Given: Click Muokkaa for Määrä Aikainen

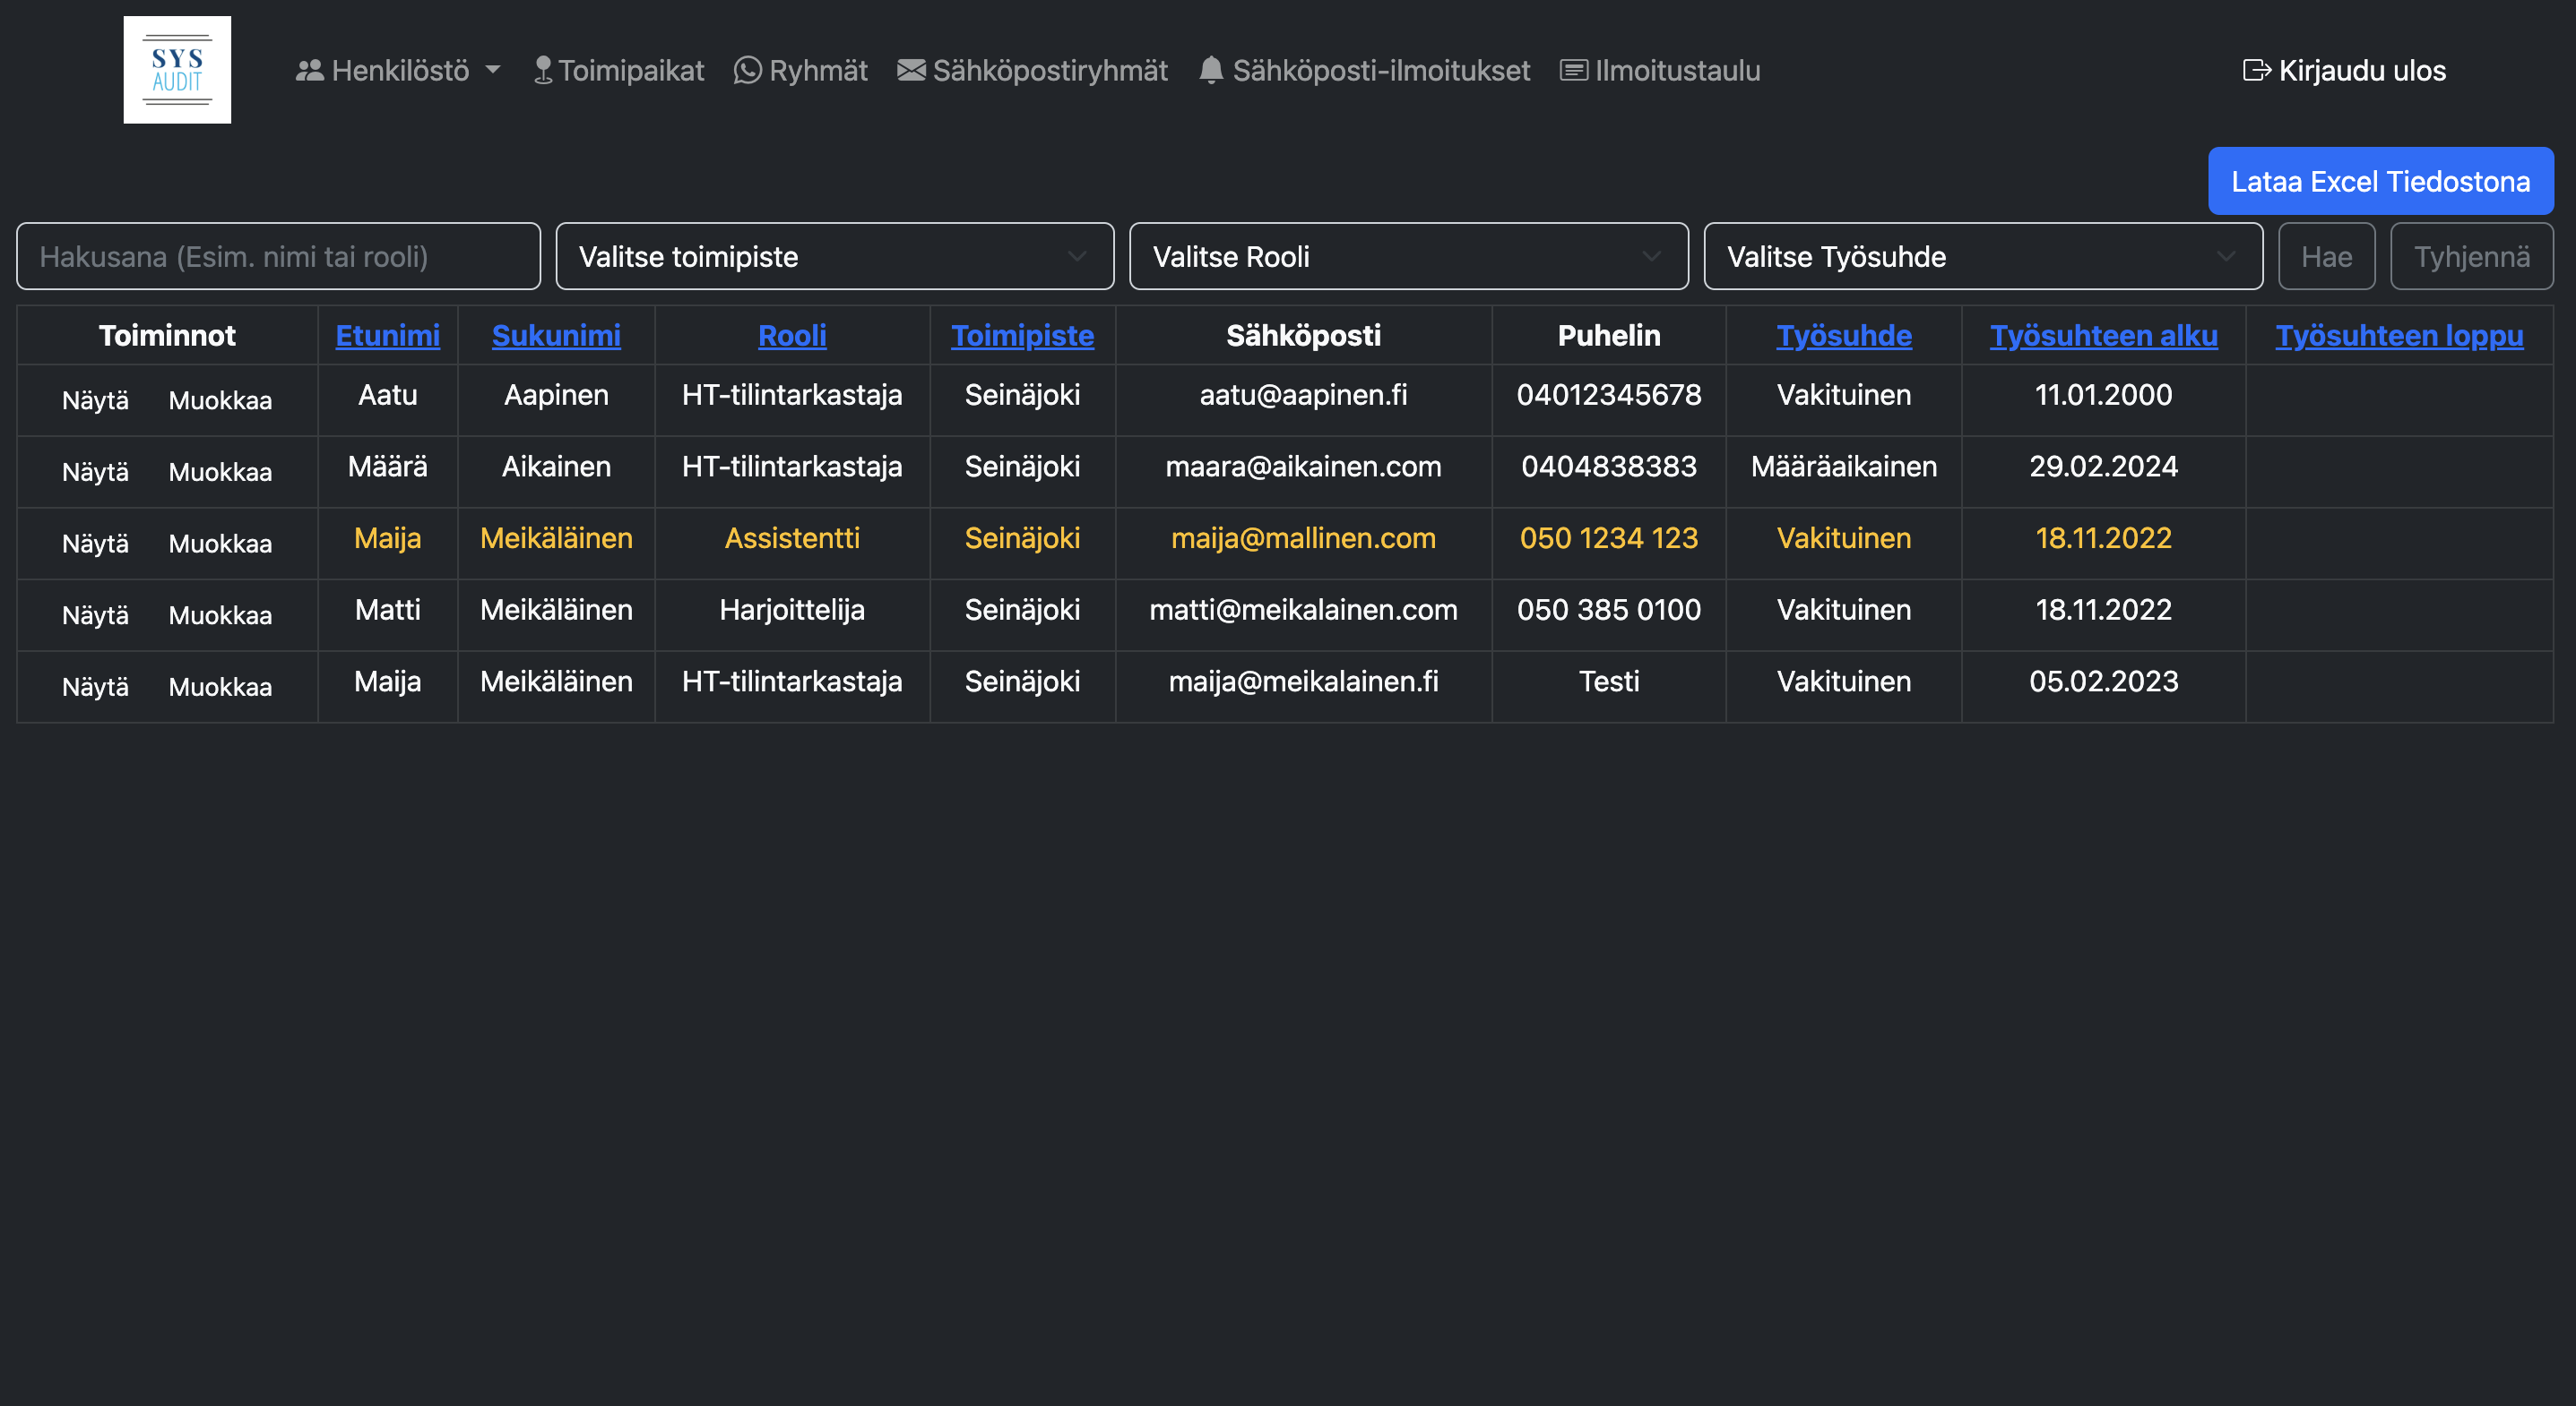Looking at the screenshot, I should click(220, 472).
